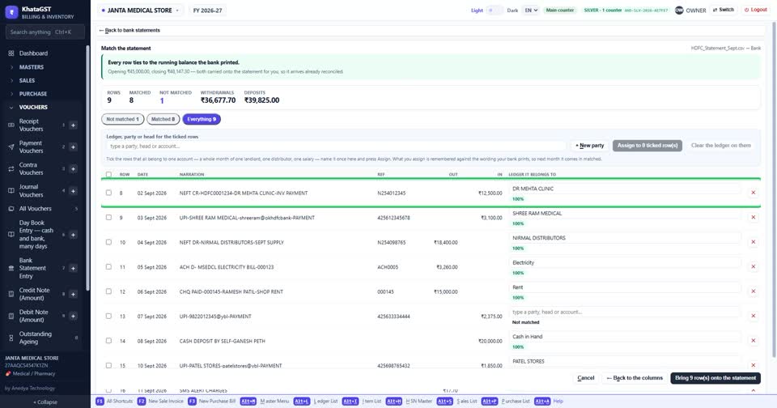Tick checkbox for row 10 NIRMAL DISTRIBUTORS
The width and height of the screenshot is (777, 408).
point(108,242)
